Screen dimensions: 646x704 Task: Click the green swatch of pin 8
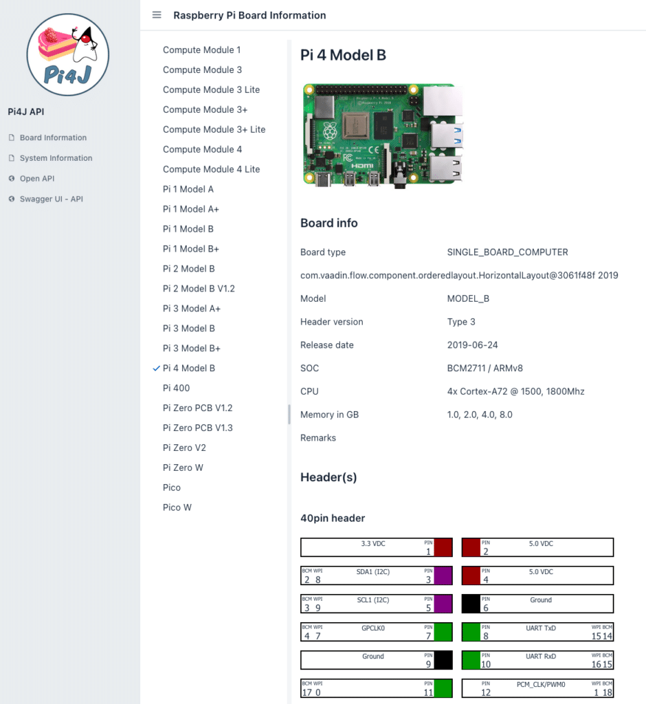[x=471, y=632]
